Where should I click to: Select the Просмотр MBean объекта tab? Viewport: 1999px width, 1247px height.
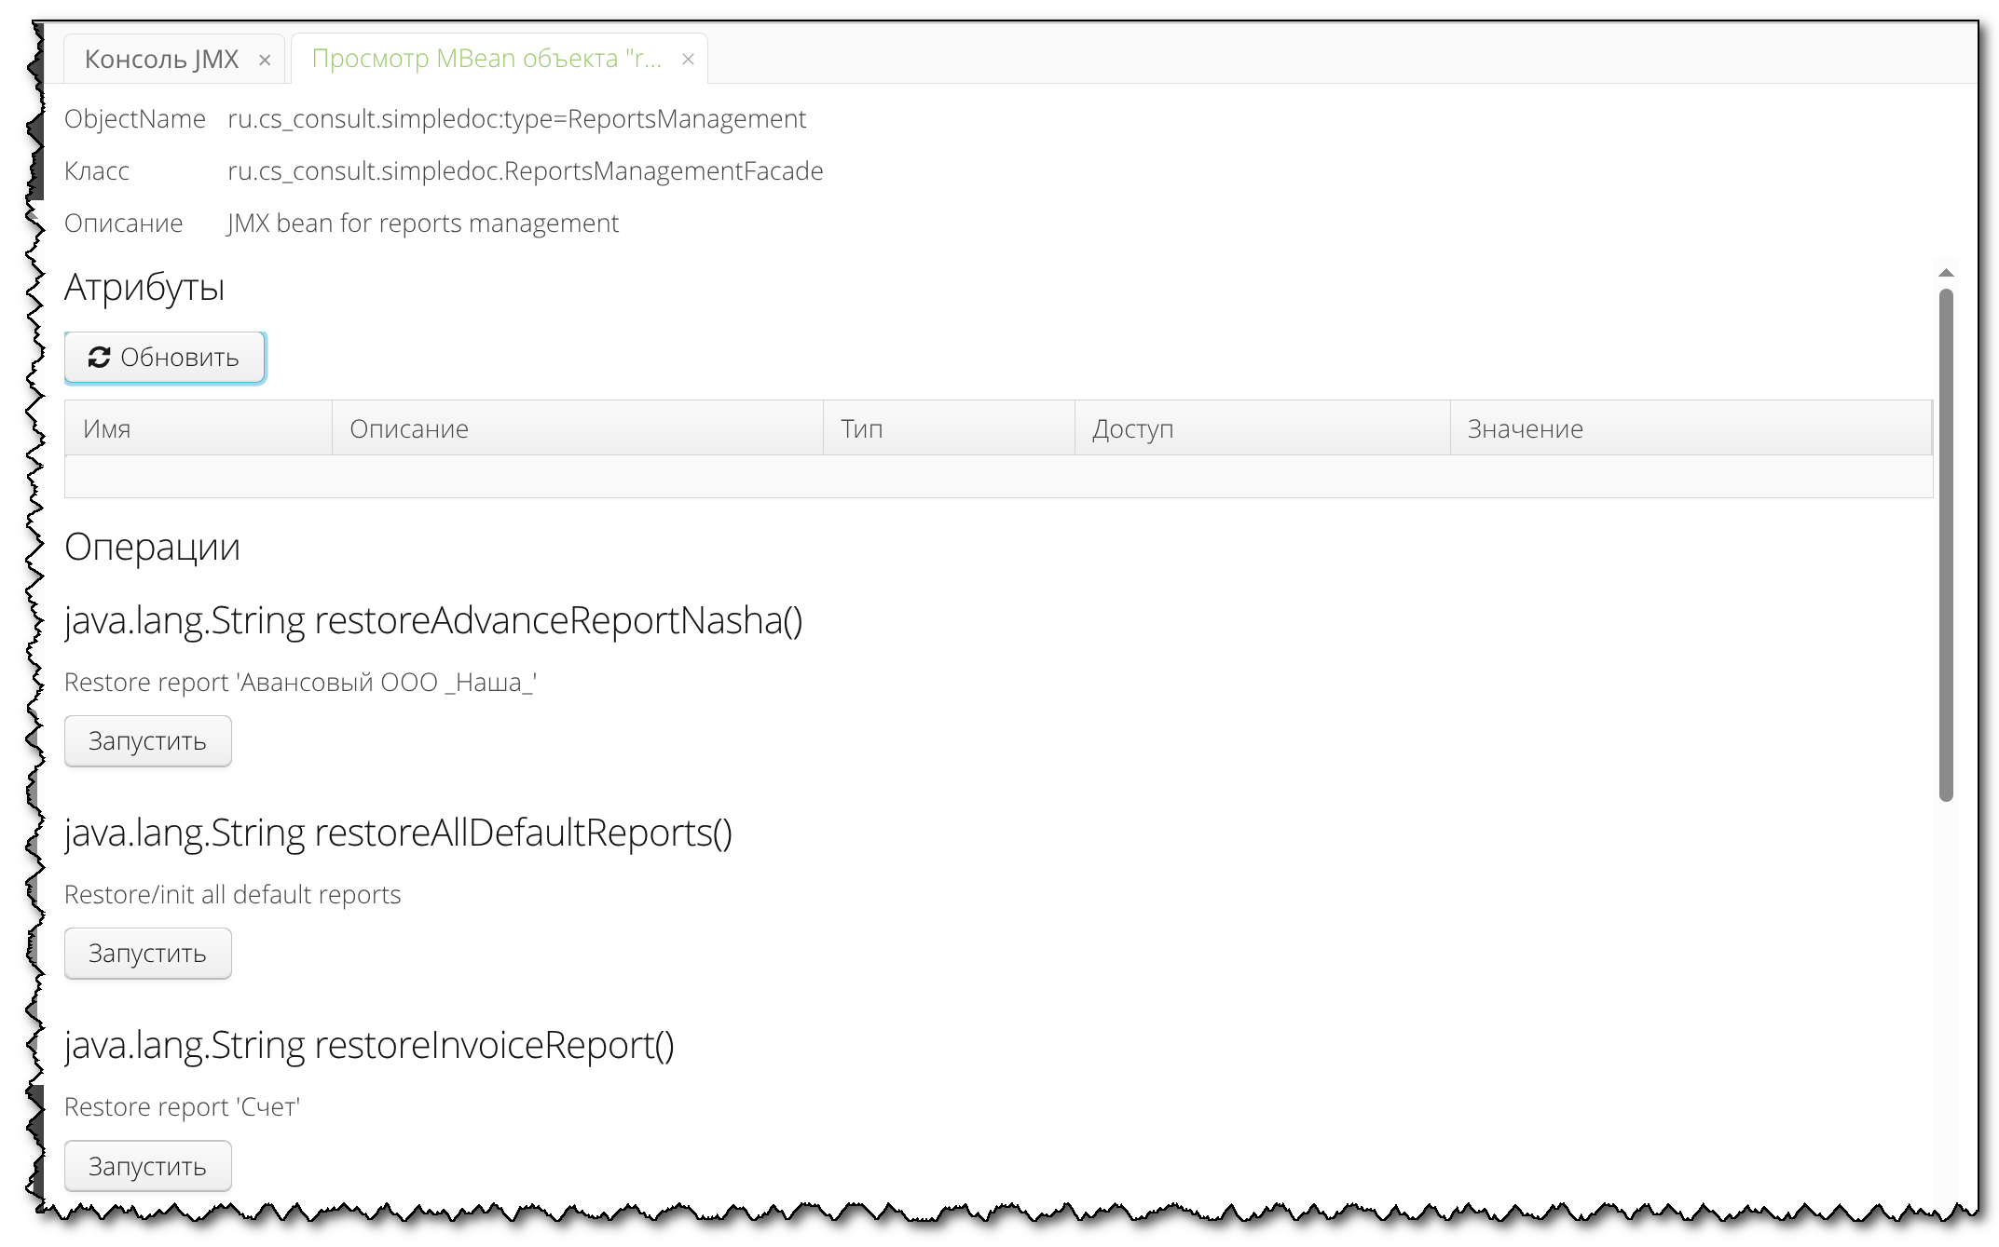click(x=486, y=60)
